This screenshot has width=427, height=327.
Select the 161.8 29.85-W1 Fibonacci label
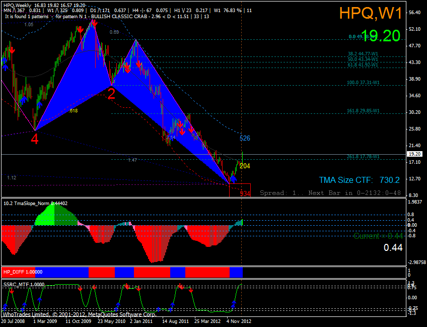(x=363, y=111)
